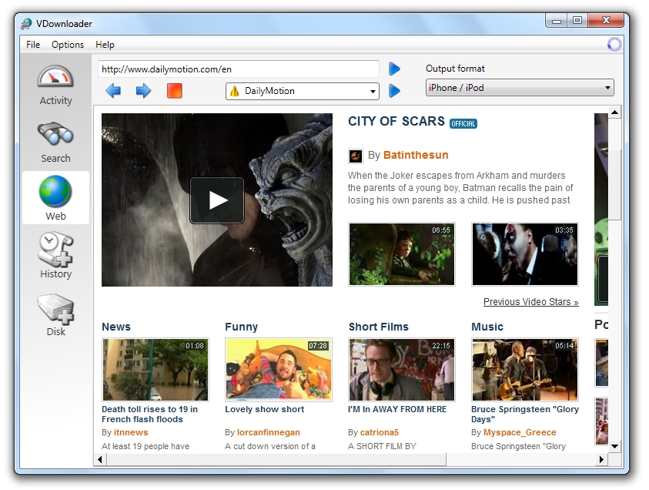This screenshot has height=490, width=649.
Task: Open the History panel
Action: (55, 255)
